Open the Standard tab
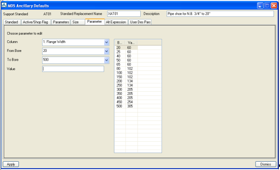Viewport: 280px width, 170px height. [12, 22]
